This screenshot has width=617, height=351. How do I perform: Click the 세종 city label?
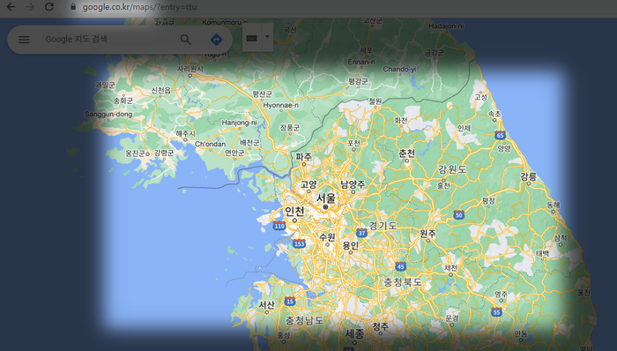(354, 334)
